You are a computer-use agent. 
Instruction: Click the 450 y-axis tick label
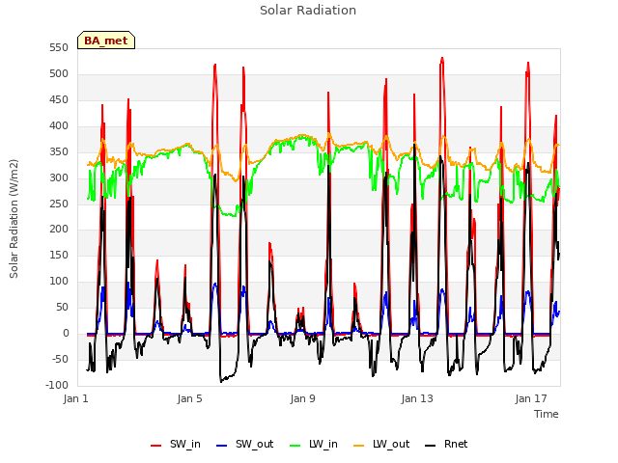coord(59,100)
